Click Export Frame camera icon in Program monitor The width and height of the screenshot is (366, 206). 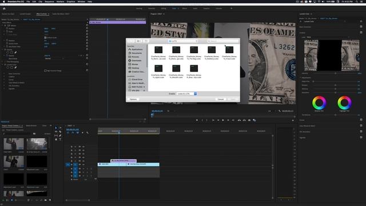click(x=249, y=120)
